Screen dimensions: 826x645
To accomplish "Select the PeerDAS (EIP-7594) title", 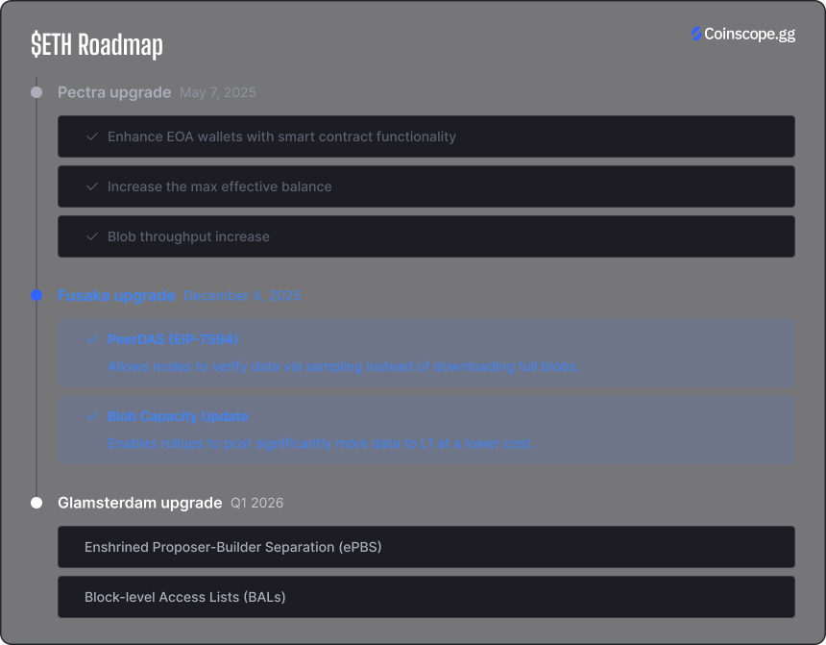I will [173, 339].
